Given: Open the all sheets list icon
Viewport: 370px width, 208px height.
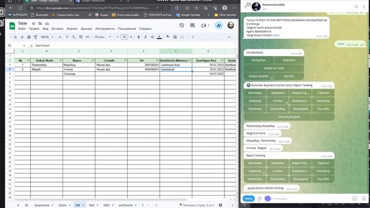Looking at the screenshot, I should pyautogui.click(x=27, y=205).
